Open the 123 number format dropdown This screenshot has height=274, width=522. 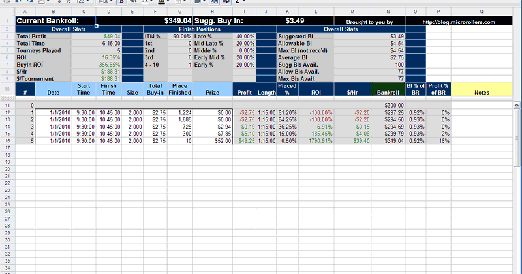(x=83, y=2)
